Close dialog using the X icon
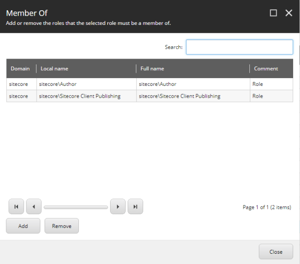Image resolution: width=300 pixels, height=264 pixels. (288, 13)
